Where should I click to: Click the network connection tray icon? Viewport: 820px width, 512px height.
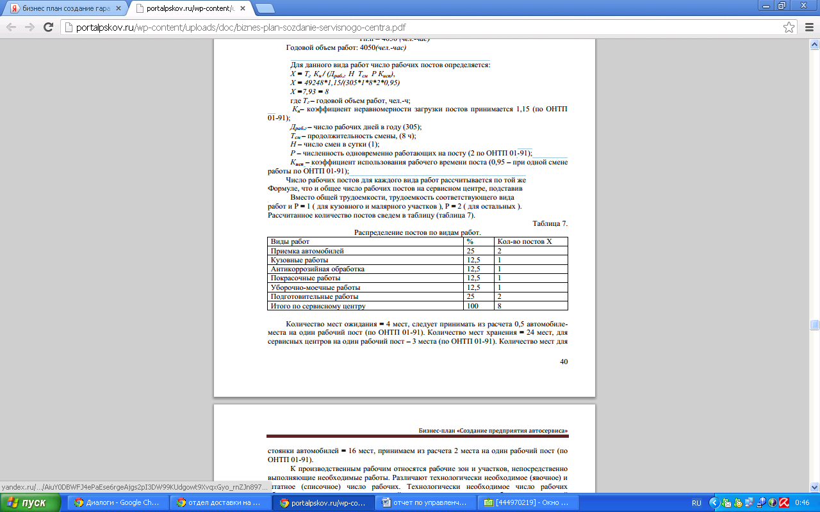(x=748, y=503)
